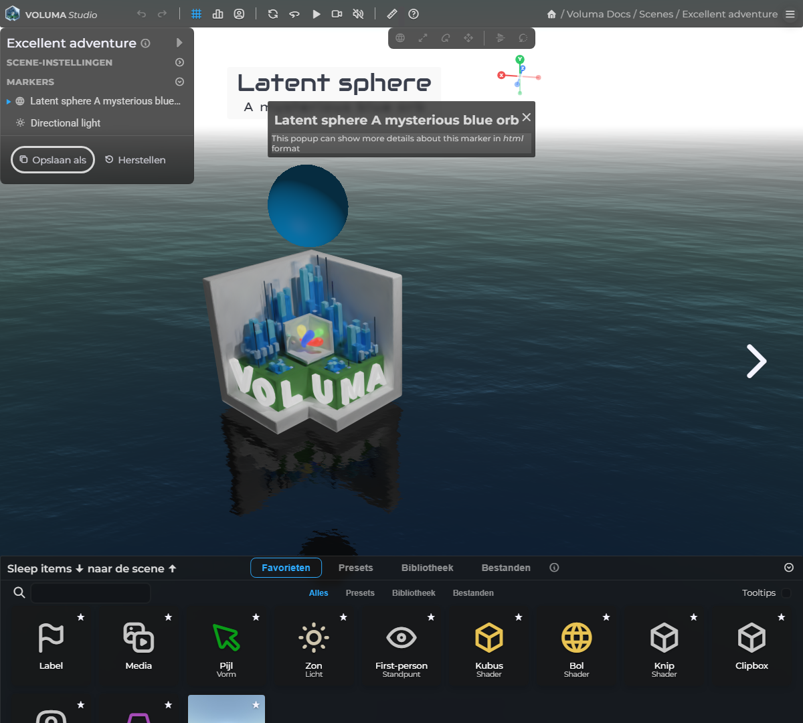Select the Bestanden sub-filter
The width and height of the screenshot is (803, 723).
point(473,593)
